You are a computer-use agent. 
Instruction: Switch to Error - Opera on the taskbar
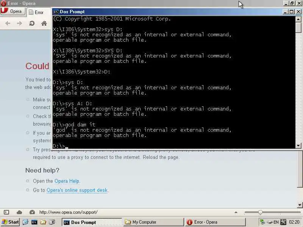[x=215, y=222]
